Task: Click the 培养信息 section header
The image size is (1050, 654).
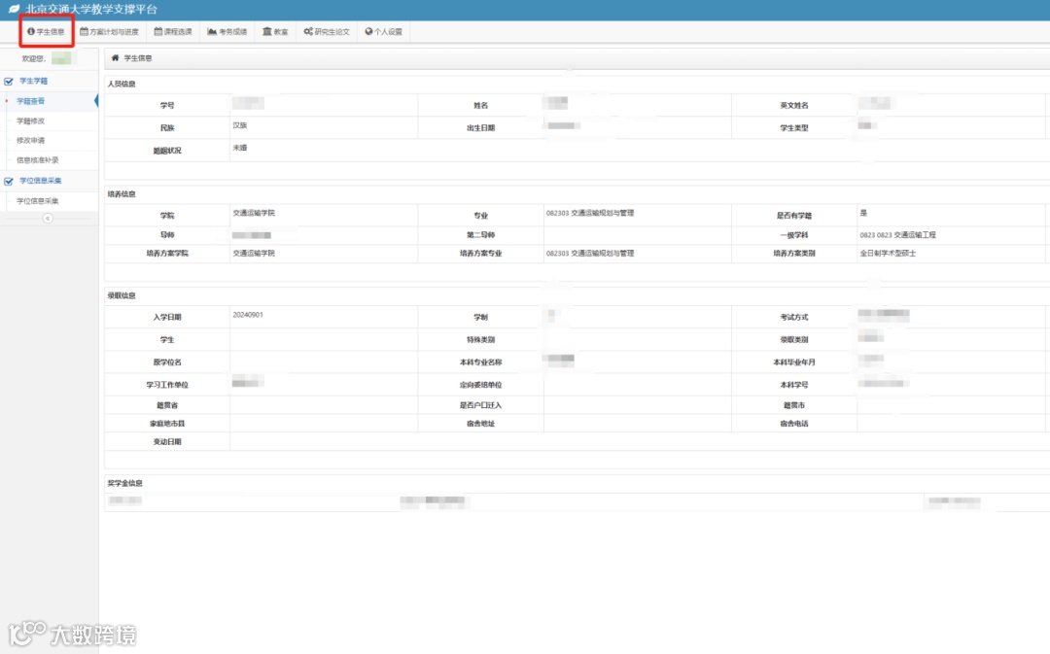Action: click(x=122, y=194)
